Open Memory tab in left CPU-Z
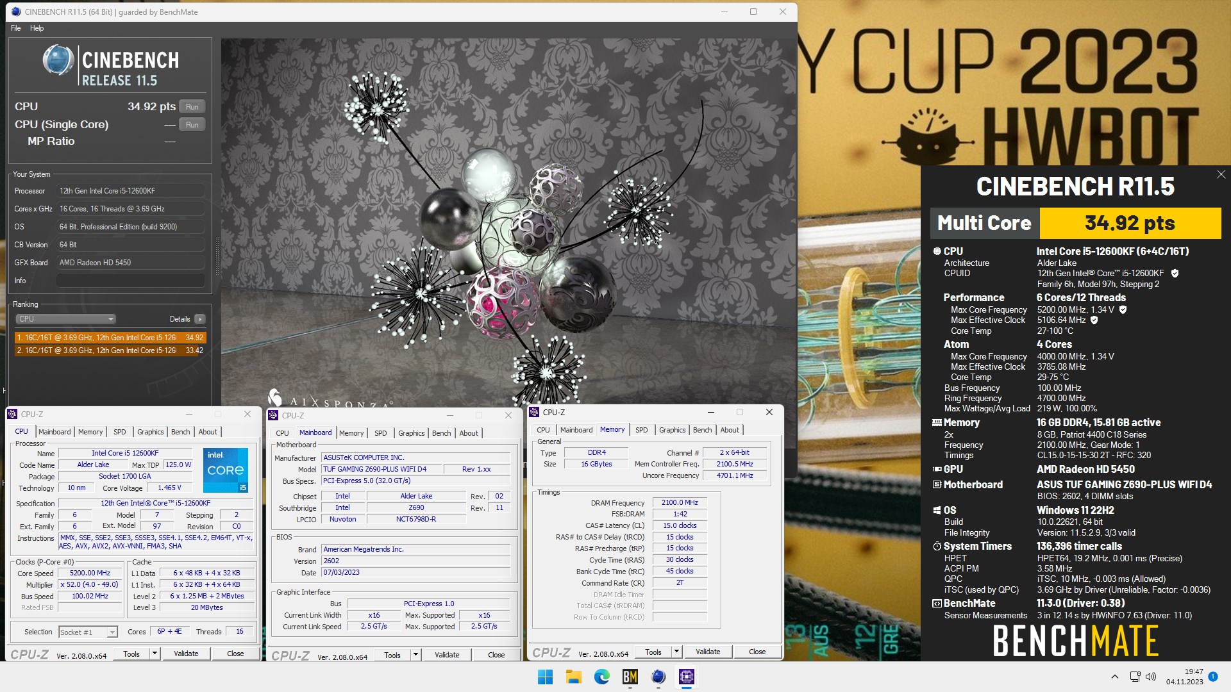This screenshot has height=692, width=1231. click(x=90, y=432)
